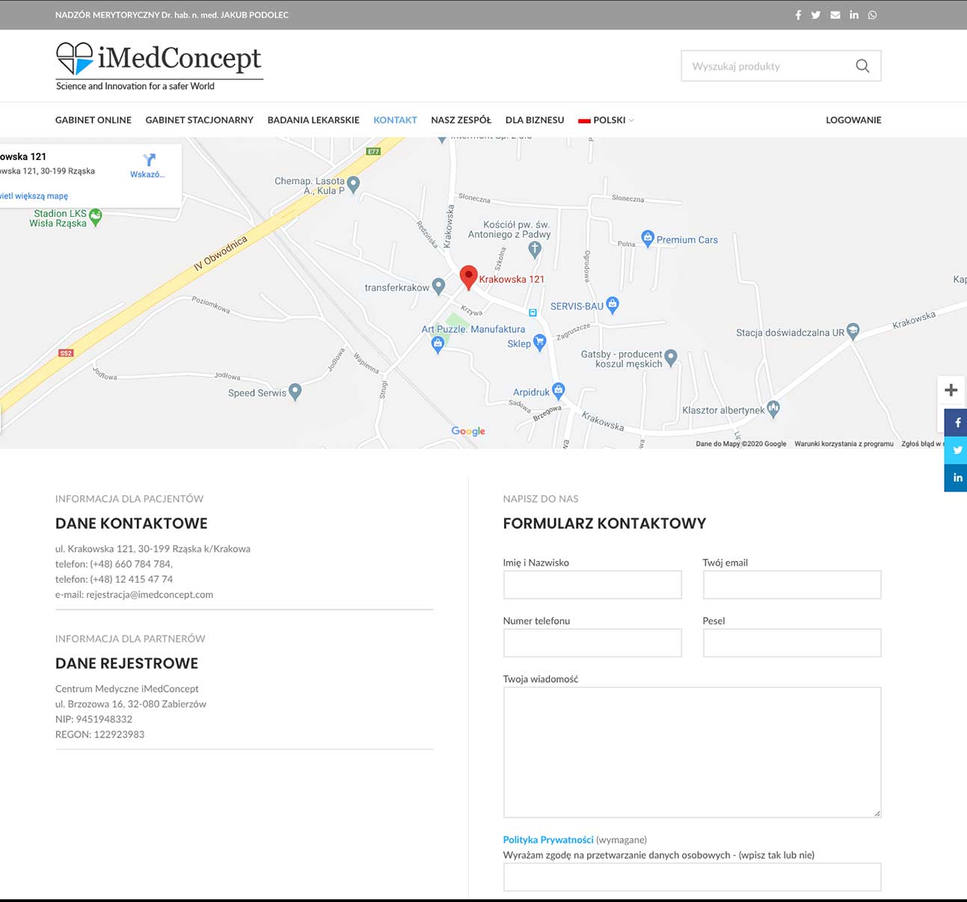
Task: Click the LOGOWANIE link
Action: point(853,120)
